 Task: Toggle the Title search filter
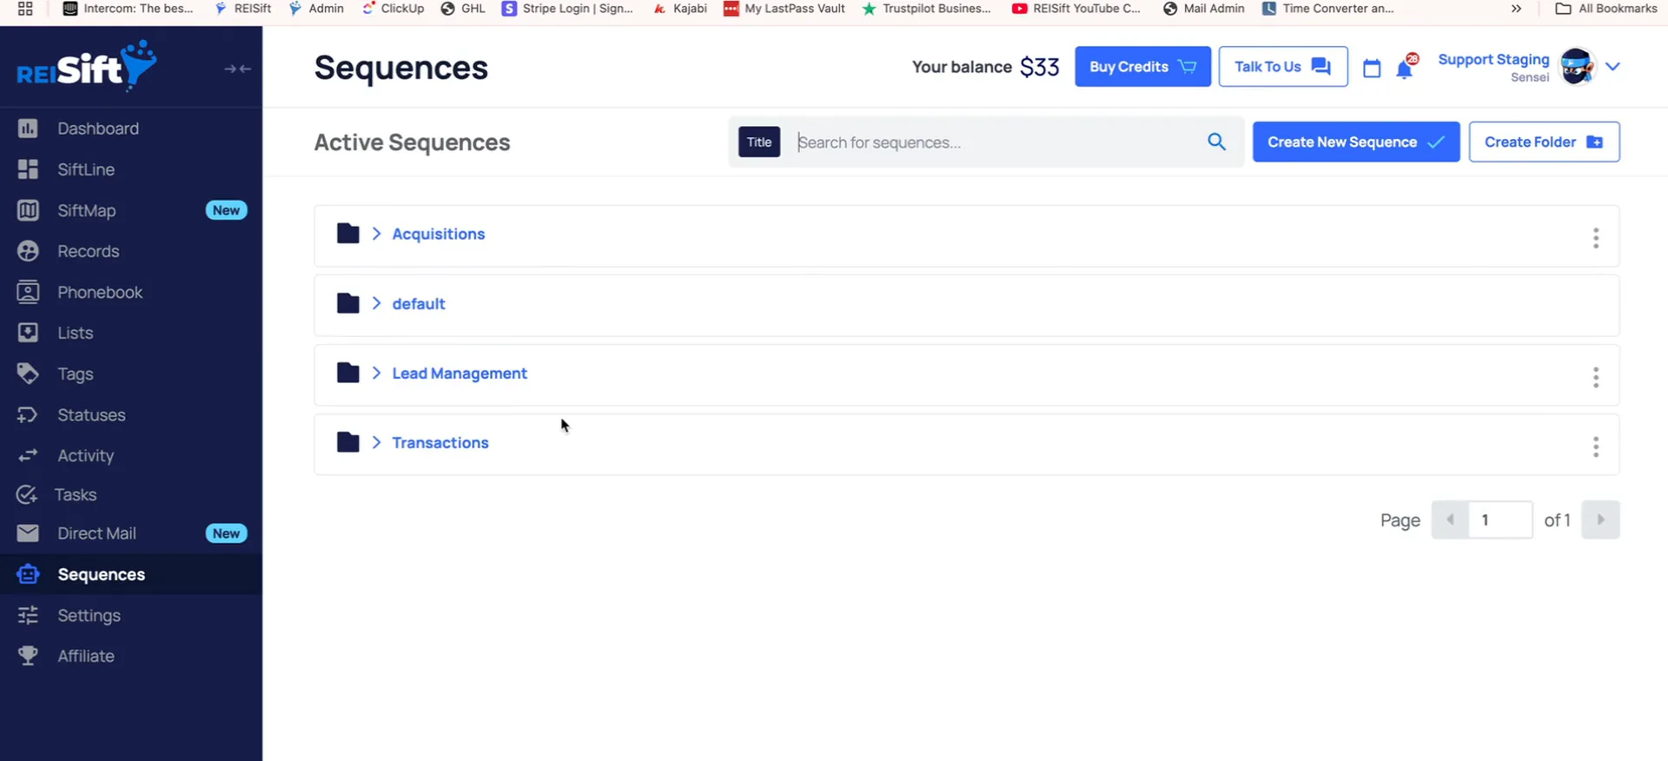pyautogui.click(x=758, y=142)
